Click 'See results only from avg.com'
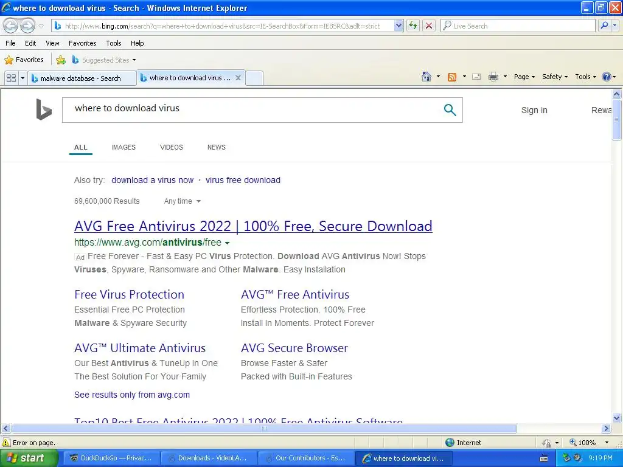This screenshot has width=623, height=467. pyautogui.click(x=132, y=395)
